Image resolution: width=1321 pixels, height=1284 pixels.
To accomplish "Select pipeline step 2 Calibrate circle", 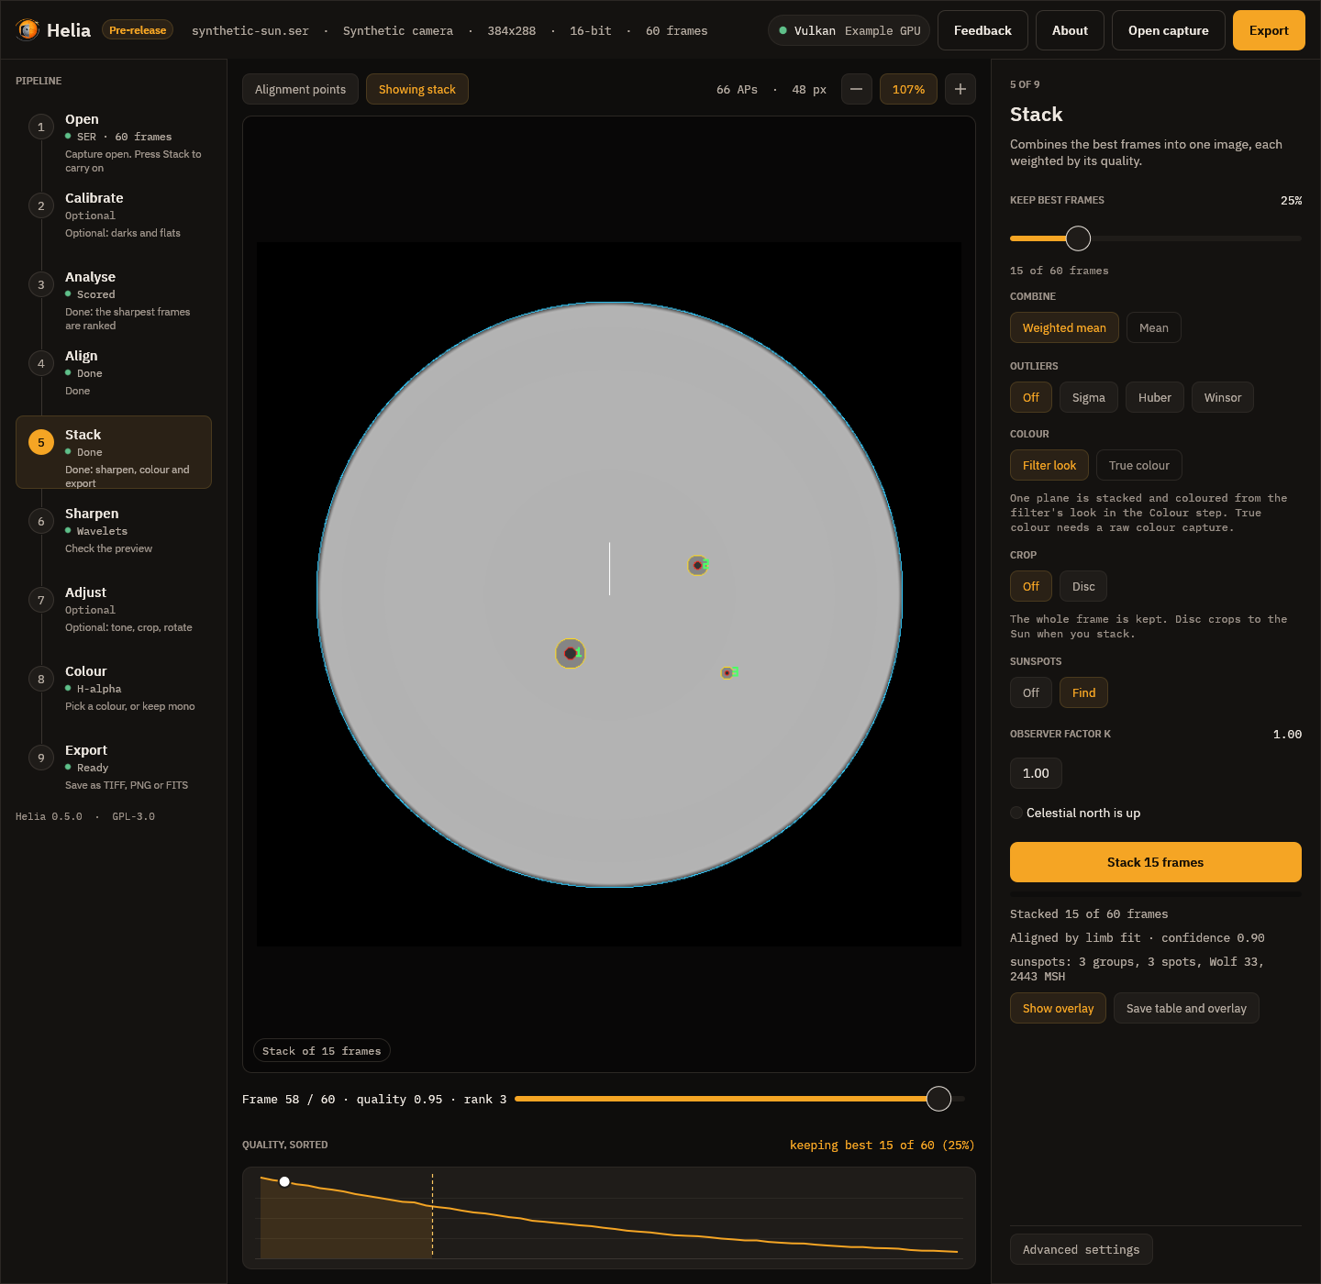I will pyautogui.click(x=40, y=205).
